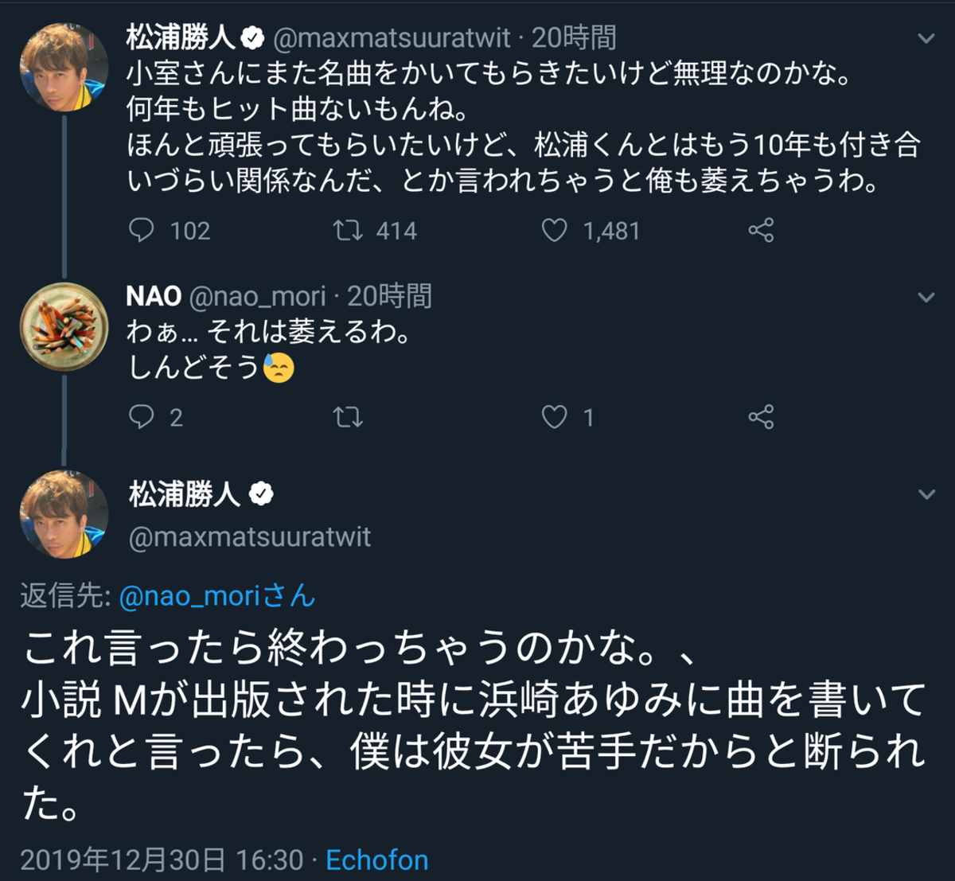Retweet NAO's reply tweet

348,417
